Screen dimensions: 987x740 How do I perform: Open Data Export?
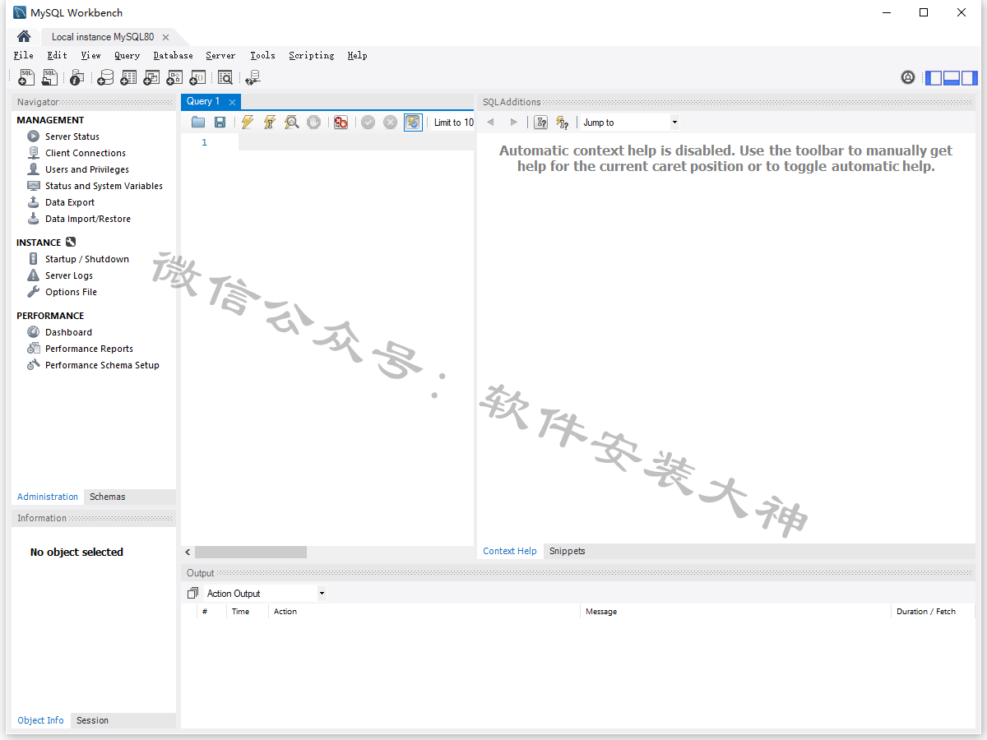pos(70,202)
